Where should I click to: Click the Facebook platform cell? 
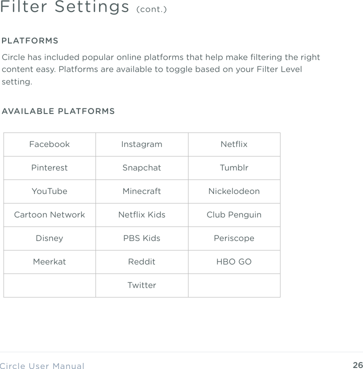(49, 144)
